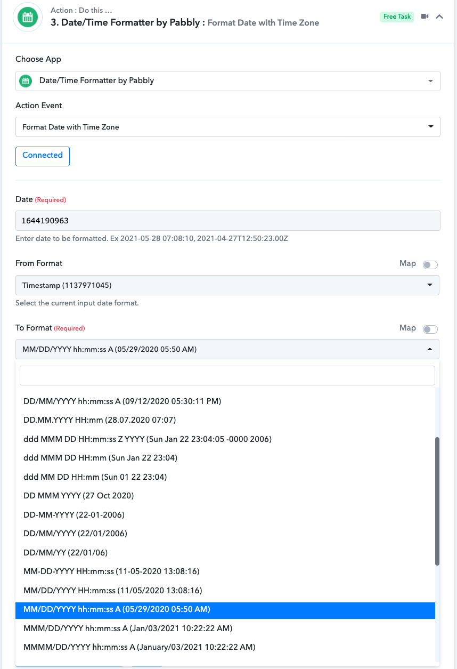Select DD/MM/YYYY (22/01/2006) option
The image size is (457, 669).
coord(225,534)
